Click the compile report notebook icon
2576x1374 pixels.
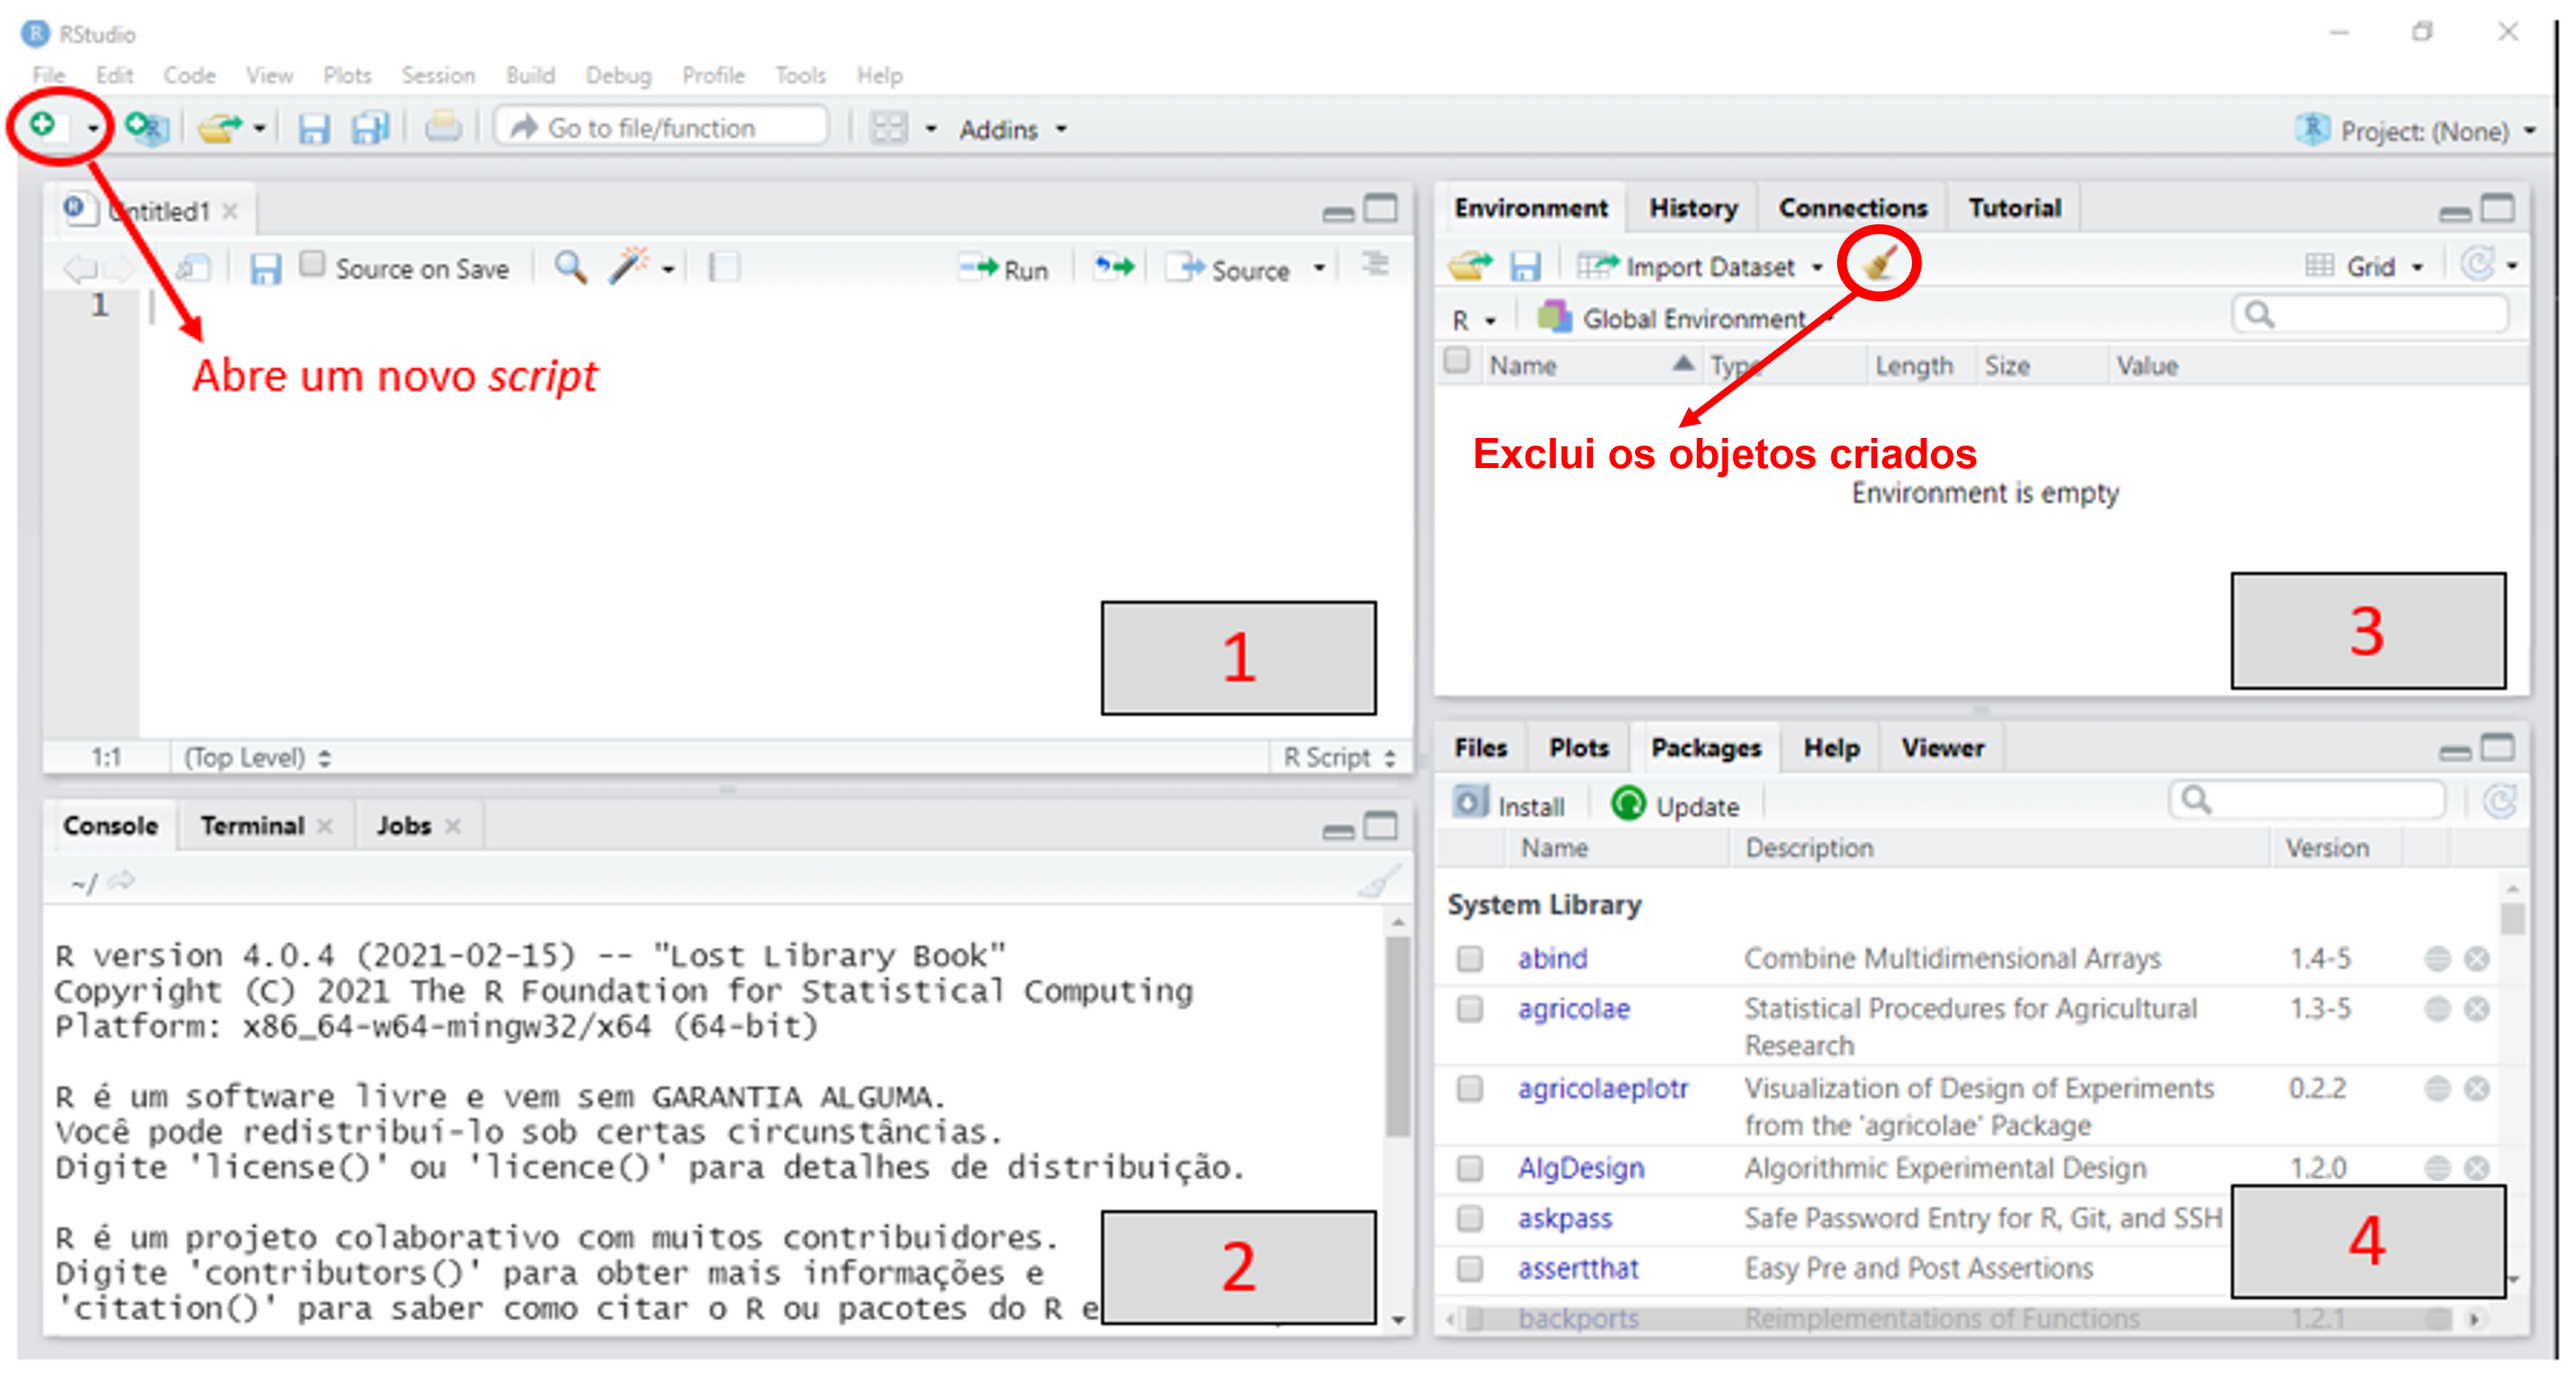click(x=724, y=267)
